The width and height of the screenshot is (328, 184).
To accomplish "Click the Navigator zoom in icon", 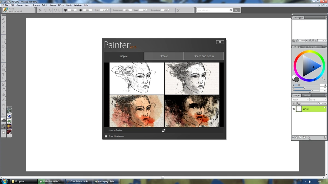I will point(314,40).
